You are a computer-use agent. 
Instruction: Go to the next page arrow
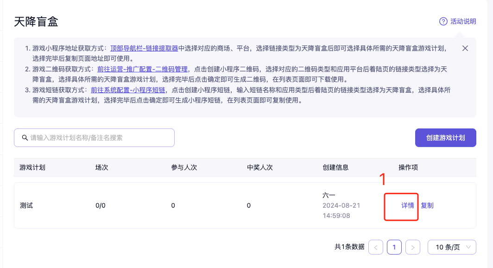click(x=413, y=247)
